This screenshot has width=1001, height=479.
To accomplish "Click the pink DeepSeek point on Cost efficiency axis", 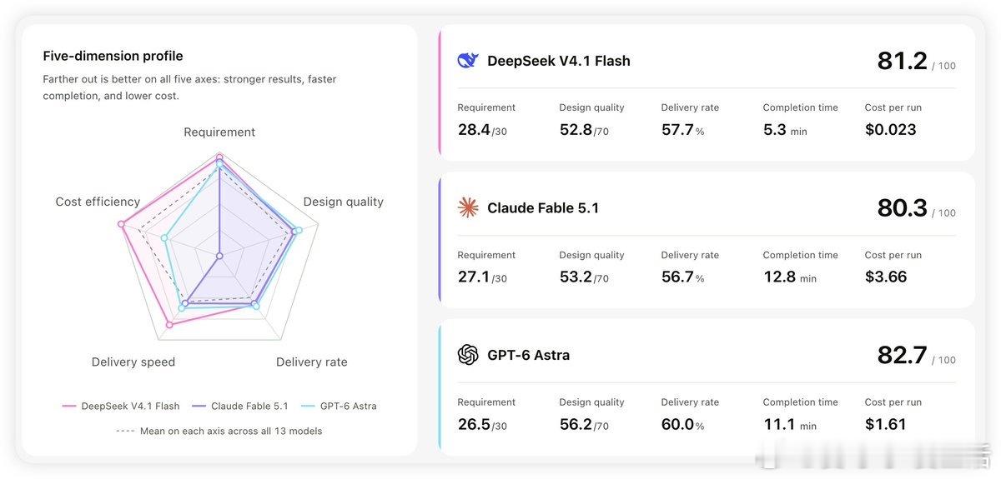I will tap(122, 224).
